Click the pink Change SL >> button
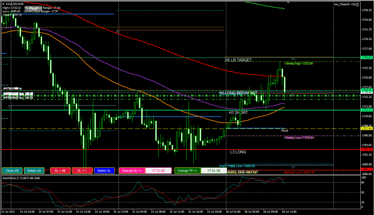The width and height of the screenshot is (374, 215). pos(132,171)
